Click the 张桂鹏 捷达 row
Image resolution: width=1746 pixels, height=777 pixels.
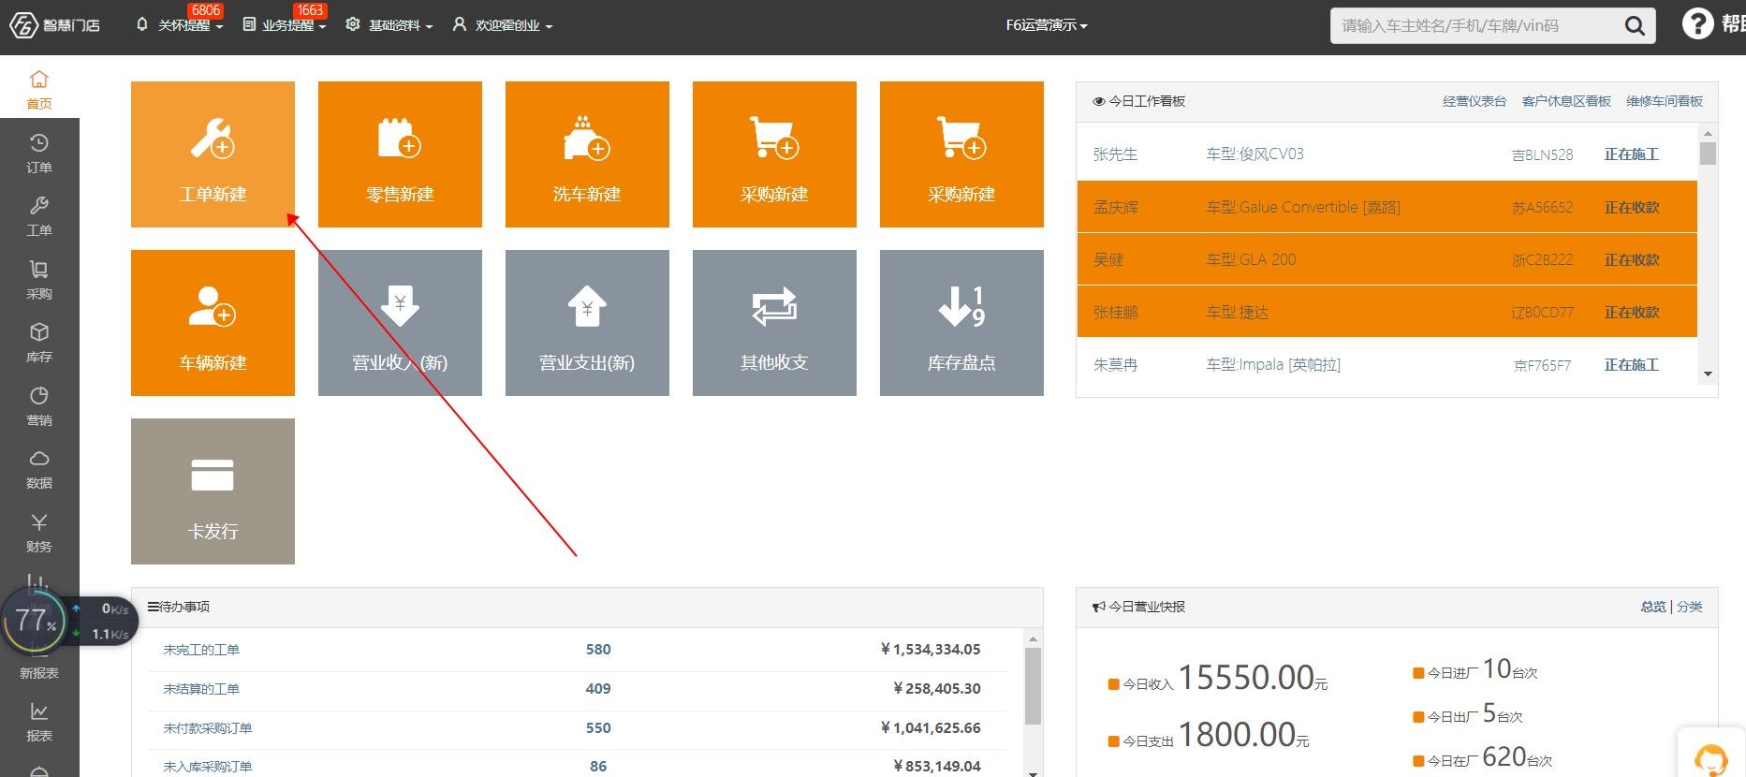[1387, 312]
